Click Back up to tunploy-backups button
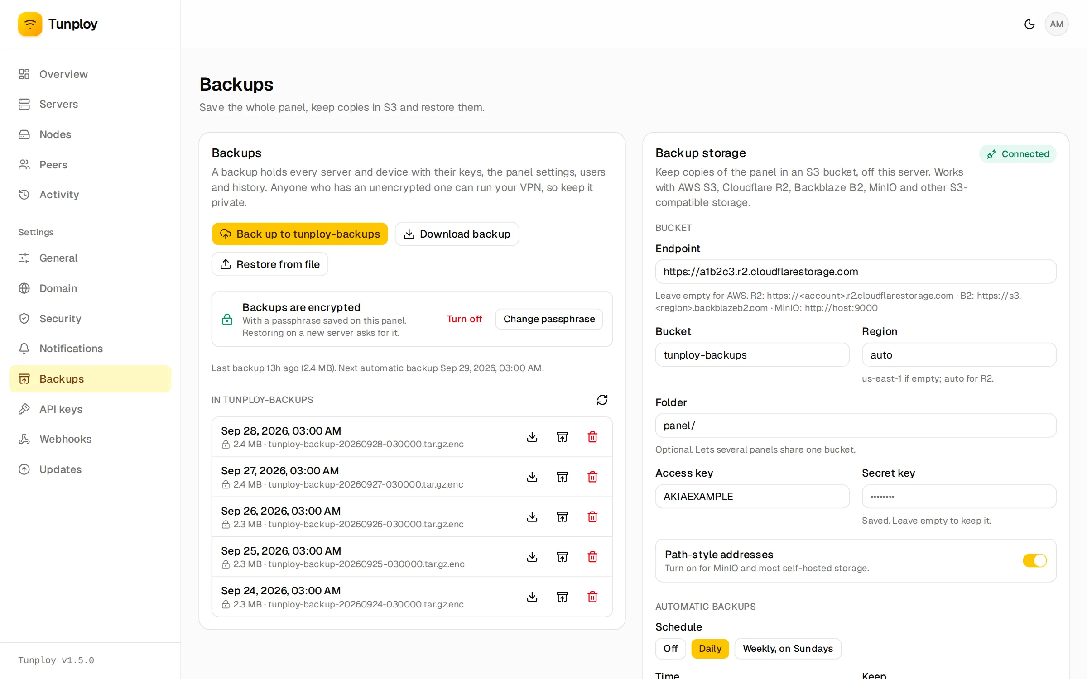The image size is (1087, 679). (x=300, y=234)
